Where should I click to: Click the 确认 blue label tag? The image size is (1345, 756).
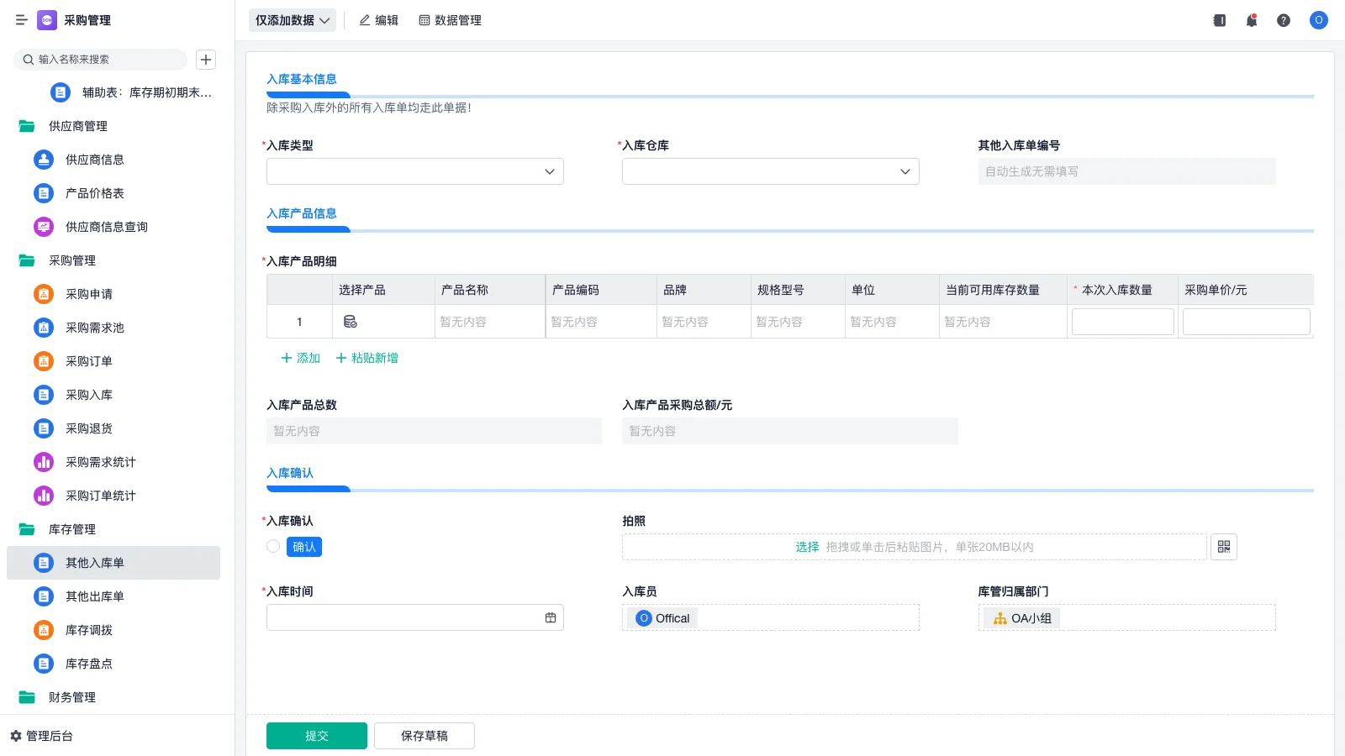pyautogui.click(x=304, y=547)
